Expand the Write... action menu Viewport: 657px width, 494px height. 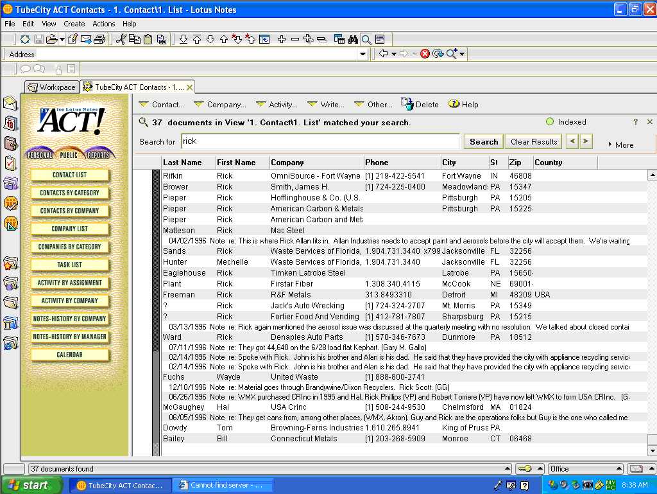[325, 105]
